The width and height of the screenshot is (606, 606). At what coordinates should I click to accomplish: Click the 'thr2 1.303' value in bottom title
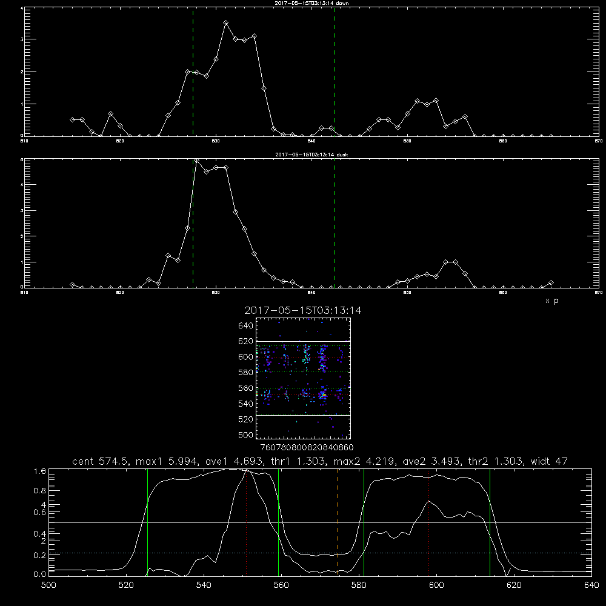pos(496,461)
